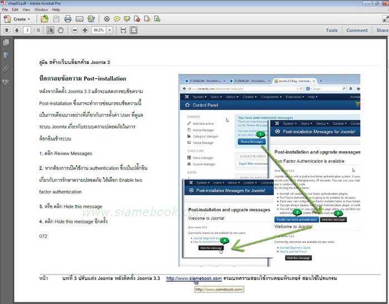
Task: Open the Edit menu
Action: [x=15, y=9]
